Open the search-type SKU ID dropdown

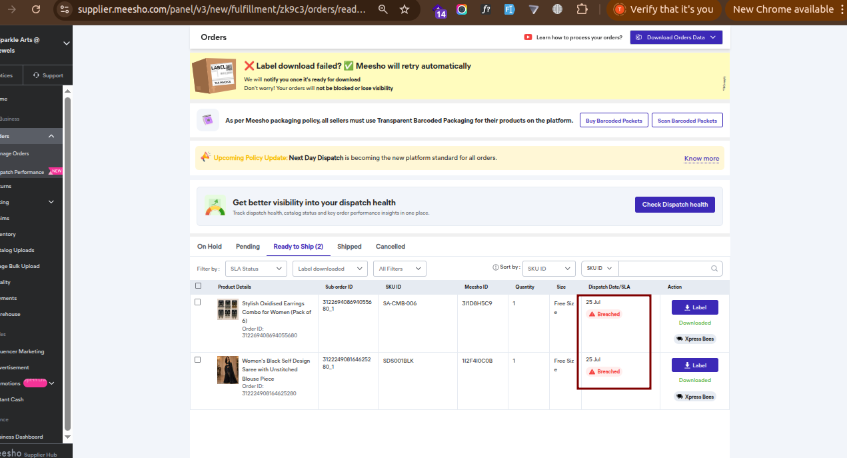[x=600, y=268]
